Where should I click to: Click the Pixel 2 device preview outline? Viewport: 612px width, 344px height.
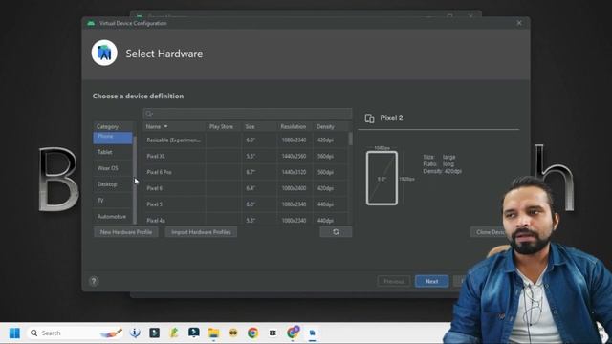click(x=382, y=179)
